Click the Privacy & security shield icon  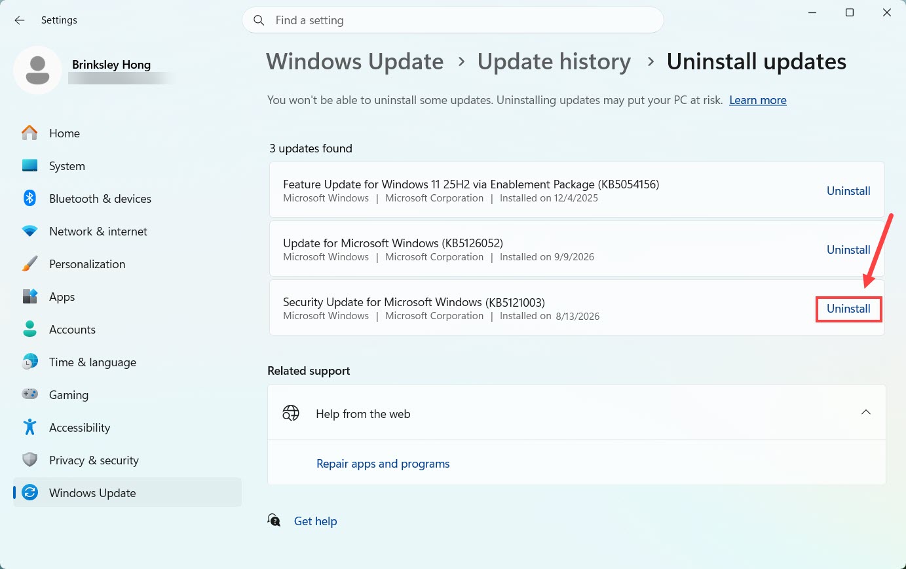[x=29, y=460]
